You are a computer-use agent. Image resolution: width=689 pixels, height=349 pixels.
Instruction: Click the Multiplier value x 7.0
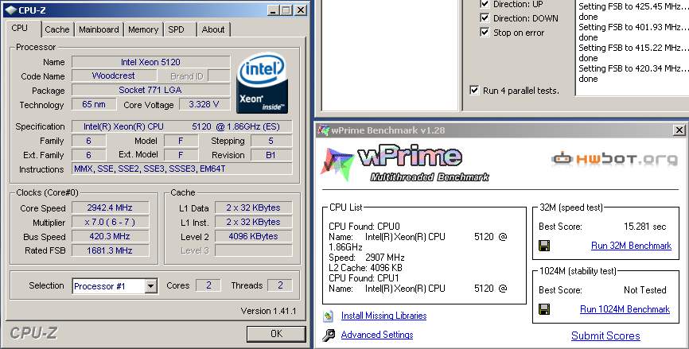110,222
